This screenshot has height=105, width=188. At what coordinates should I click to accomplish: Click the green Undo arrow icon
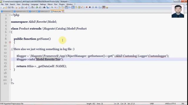[37, 7]
